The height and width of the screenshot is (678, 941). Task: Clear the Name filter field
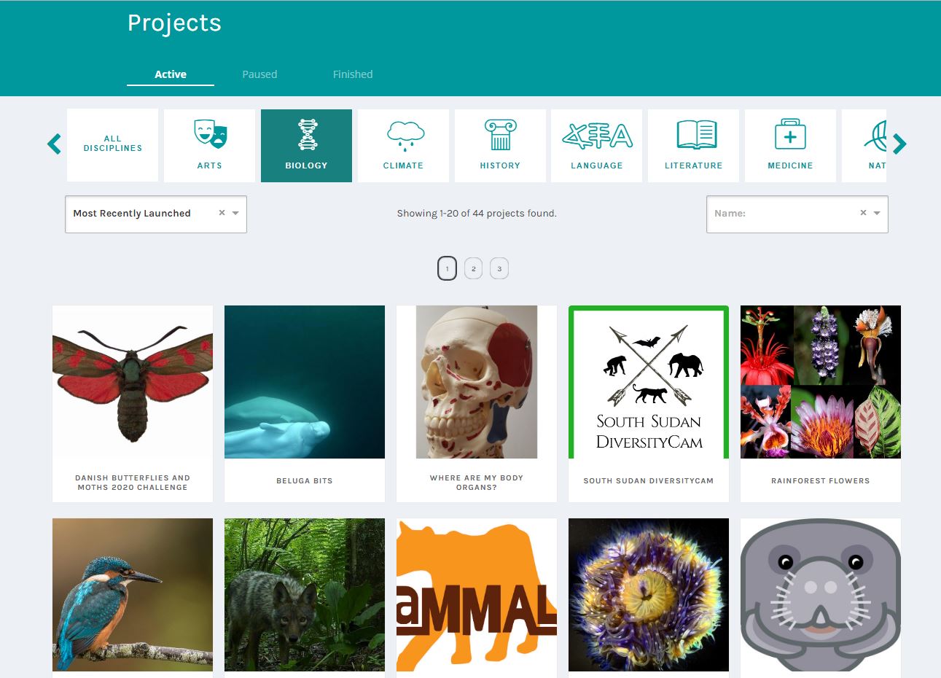[863, 213]
